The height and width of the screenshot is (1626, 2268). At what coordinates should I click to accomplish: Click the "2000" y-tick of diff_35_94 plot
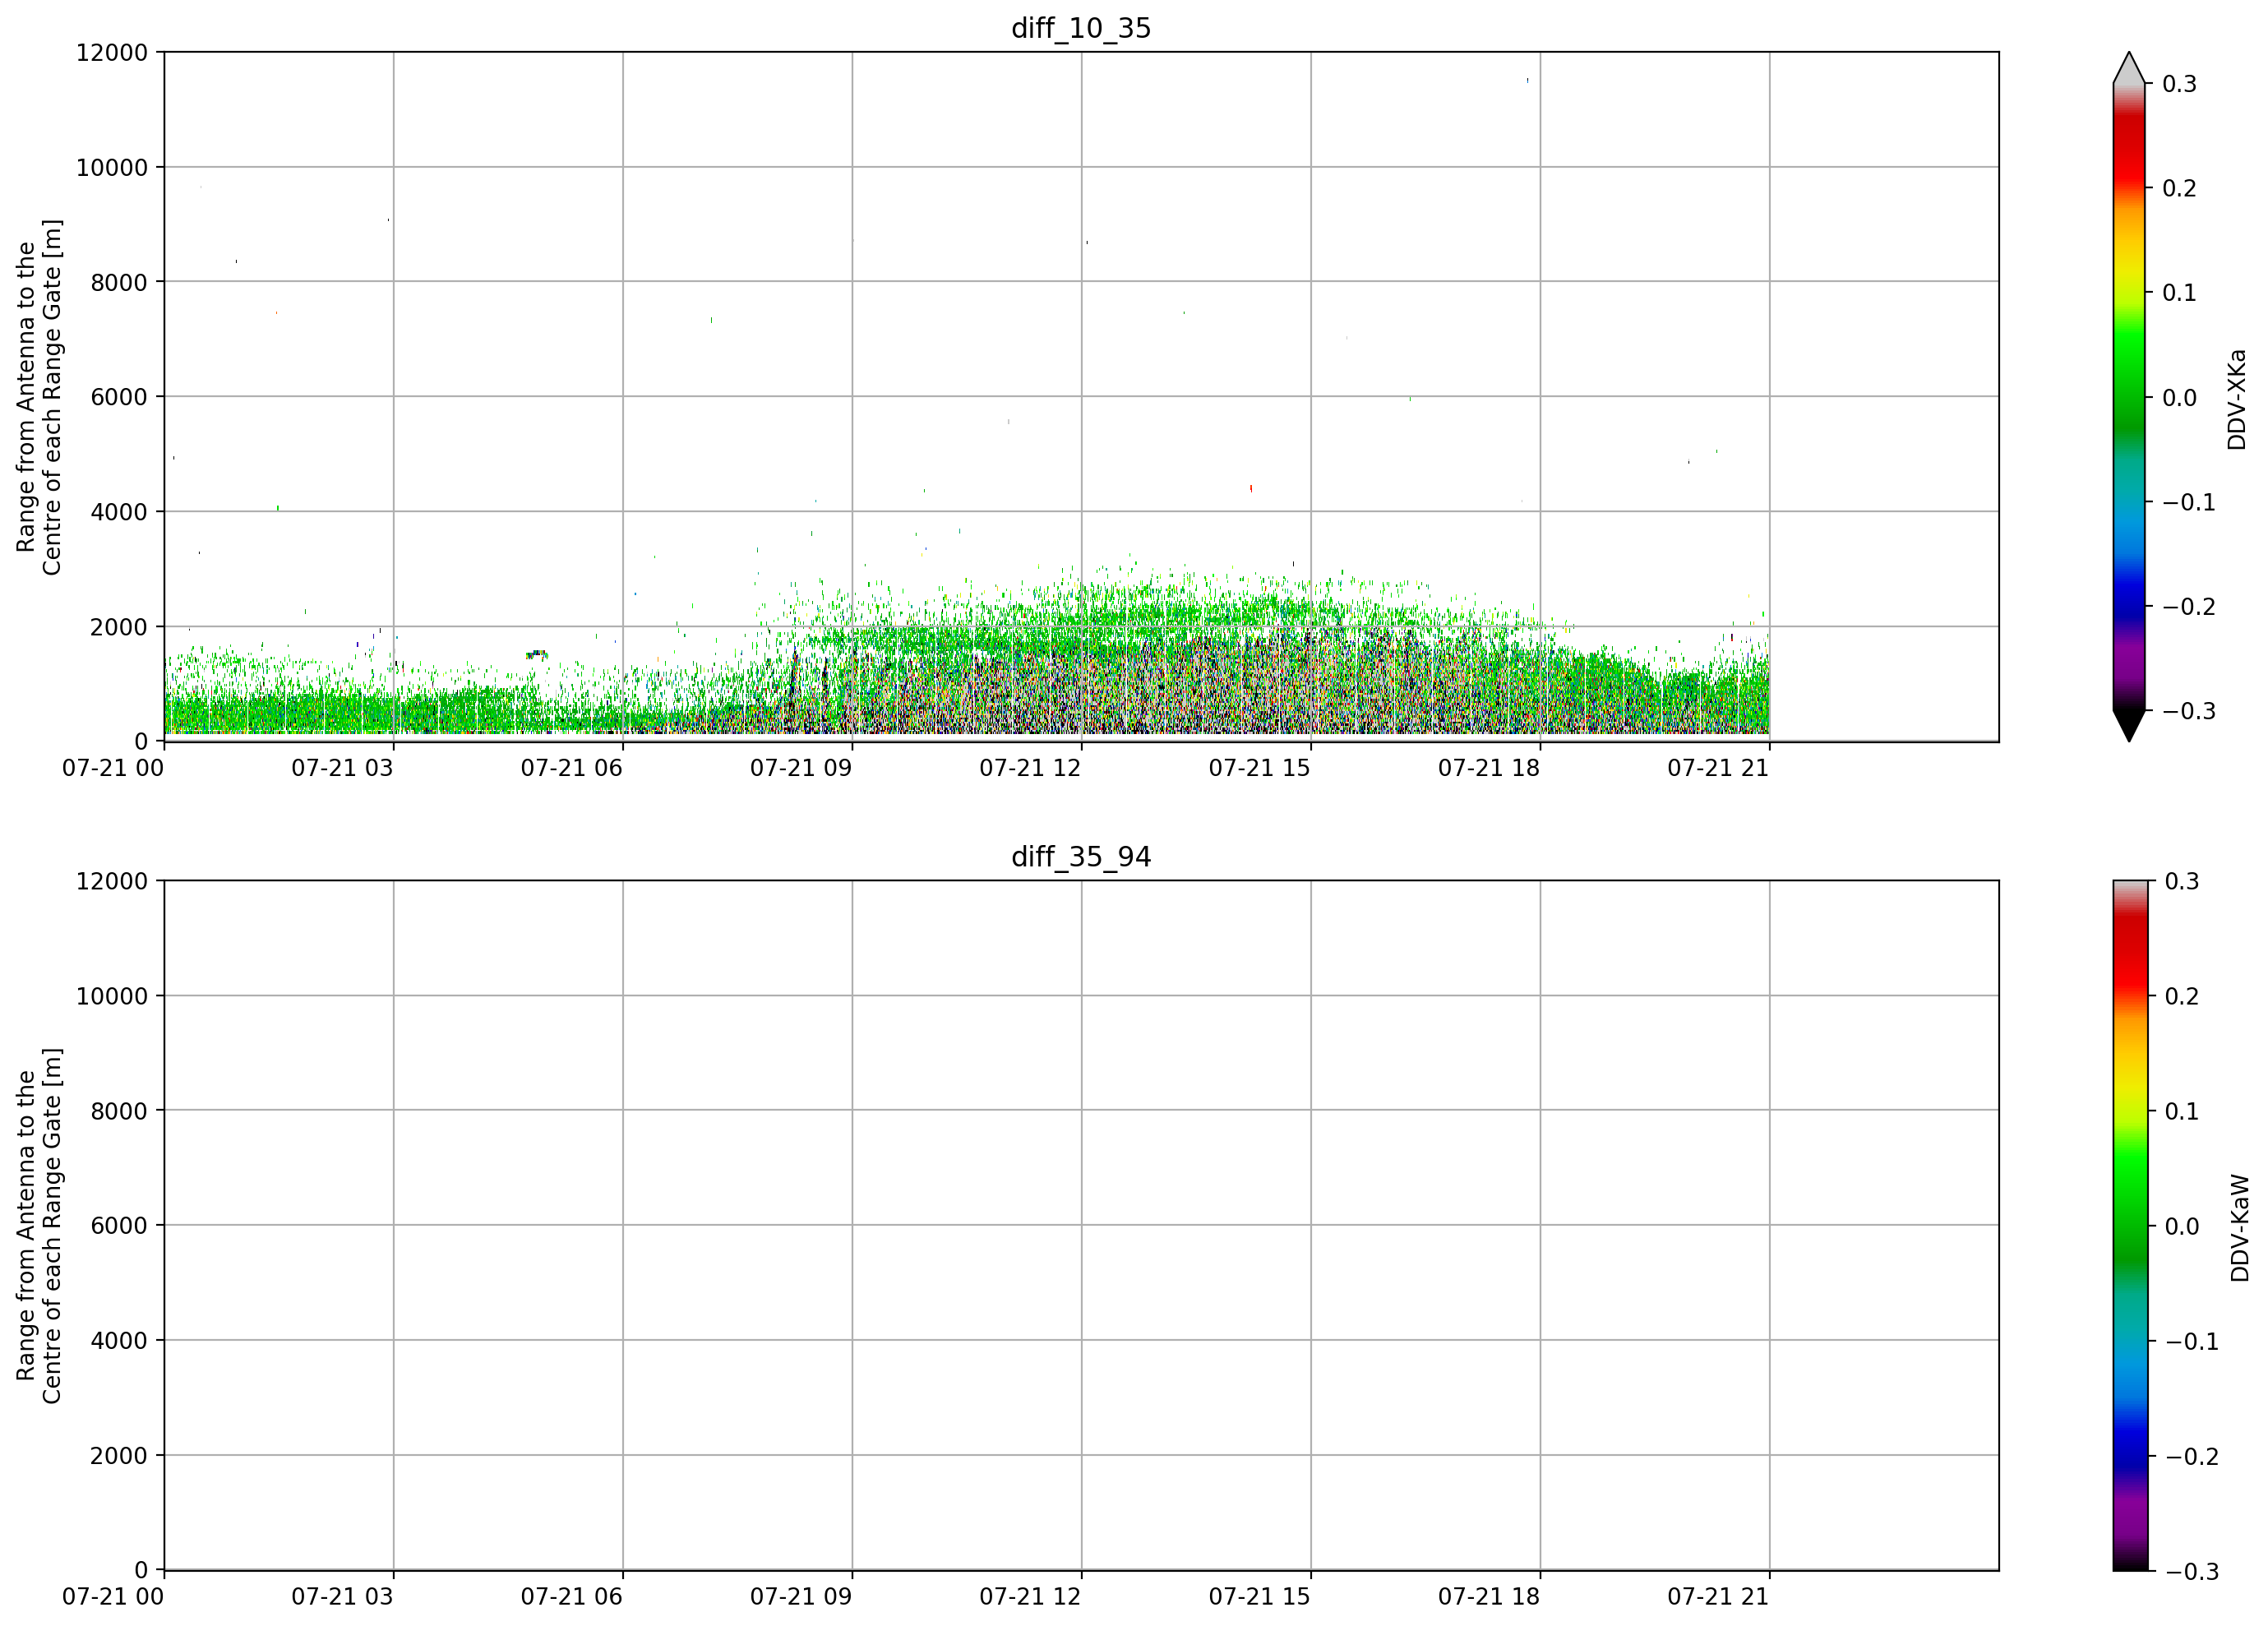pyautogui.click(x=119, y=1456)
